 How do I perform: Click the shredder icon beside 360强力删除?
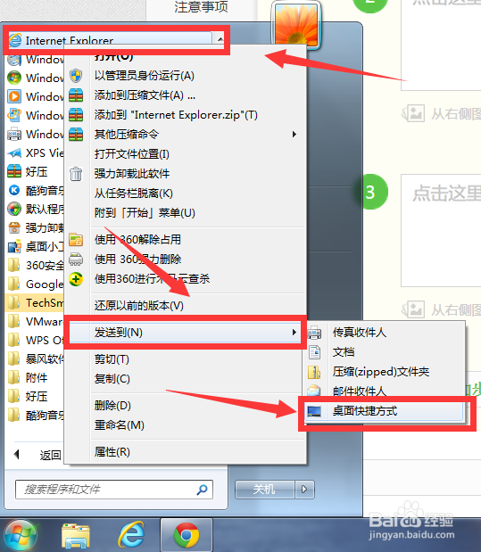tap(76, 260)
